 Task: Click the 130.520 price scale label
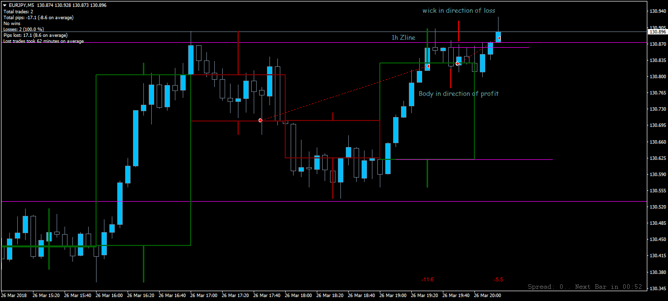[657, 207]
